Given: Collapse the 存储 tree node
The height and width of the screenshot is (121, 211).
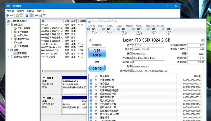Looking at the screenshot, I should (x=8, y=50).
